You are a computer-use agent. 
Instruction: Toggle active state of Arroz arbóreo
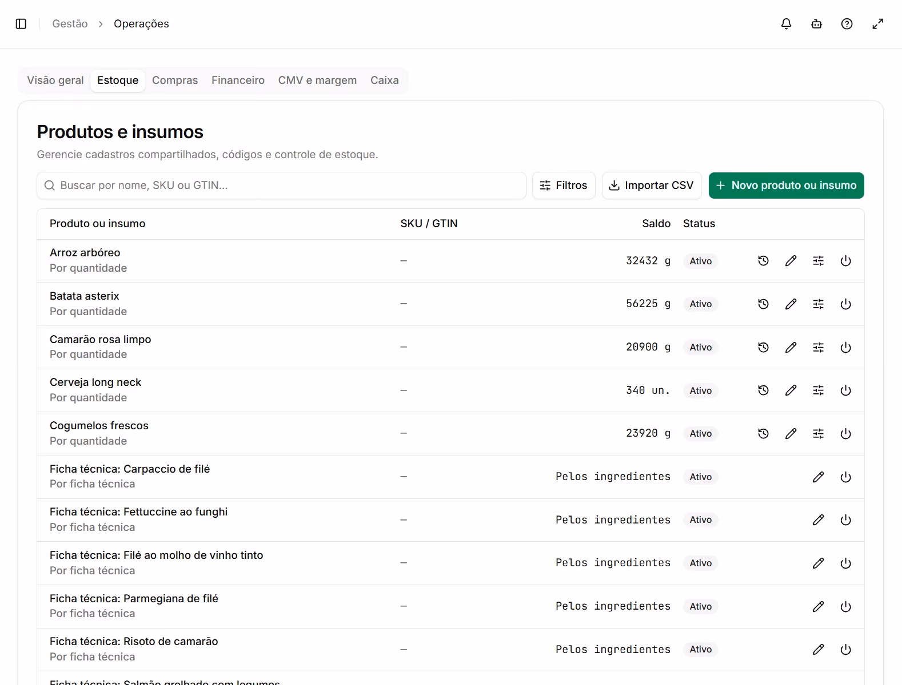click(846, 261)
